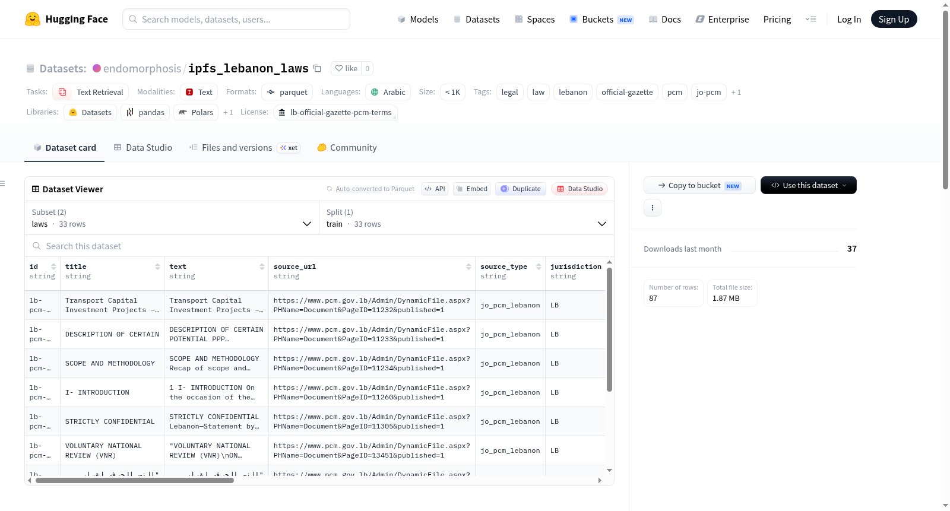Copy dataset name with the clipboard icon
This screenshot has height=511, width=950.
(317, 68)
